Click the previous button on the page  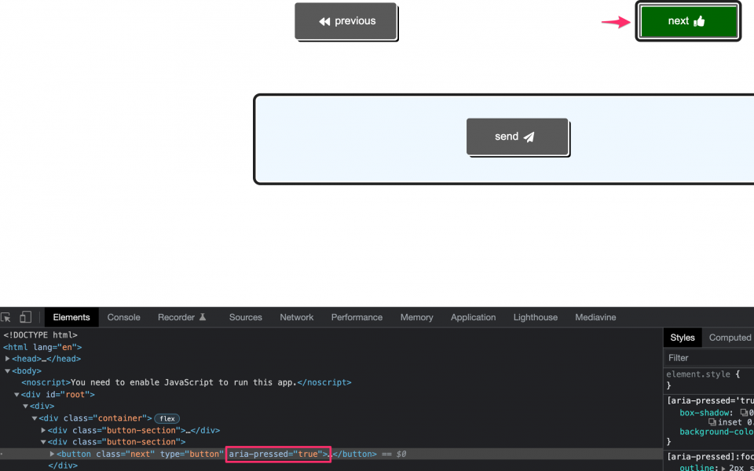346,21
